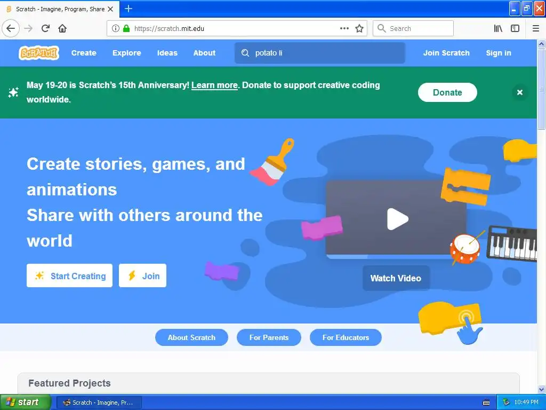Open the Windows Start menu
The height and width of the screenshot is (410, 546).
(26, 403)
